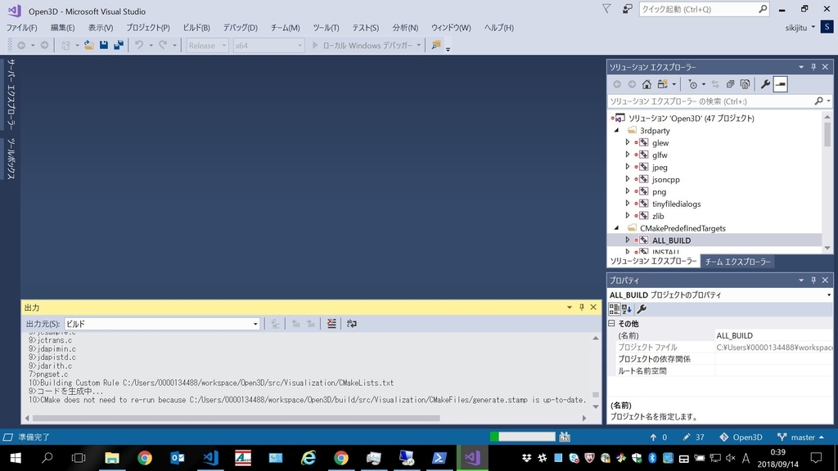Open x64 platform dropdown
This screenshot has width=838, height=471.
(268, 46)
